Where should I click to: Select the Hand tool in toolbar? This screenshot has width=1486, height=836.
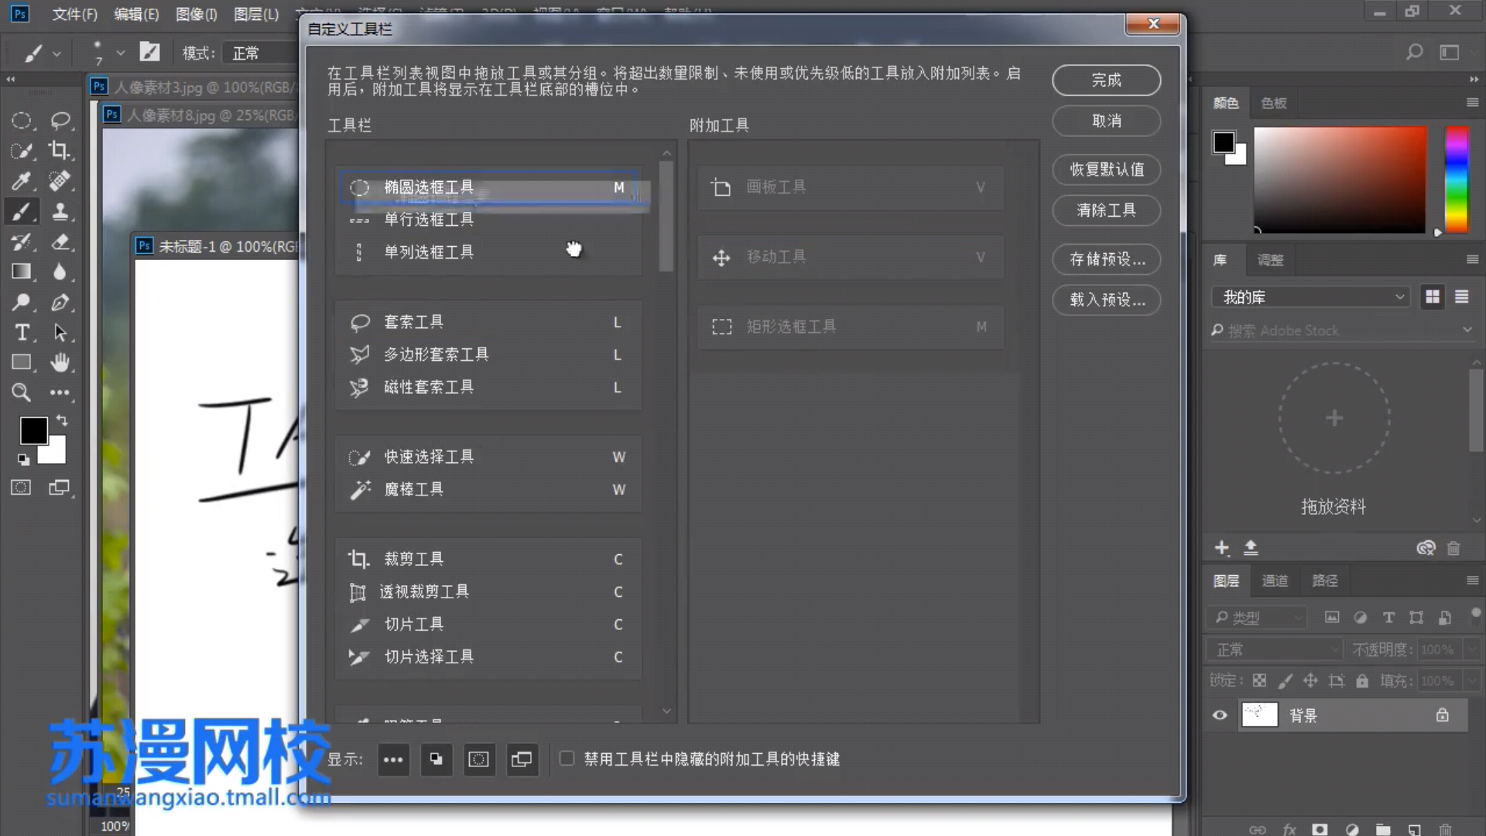pos(60,362)
